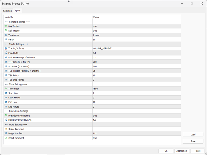Click the empty Order Comment value field

click(x=136, y=129)
